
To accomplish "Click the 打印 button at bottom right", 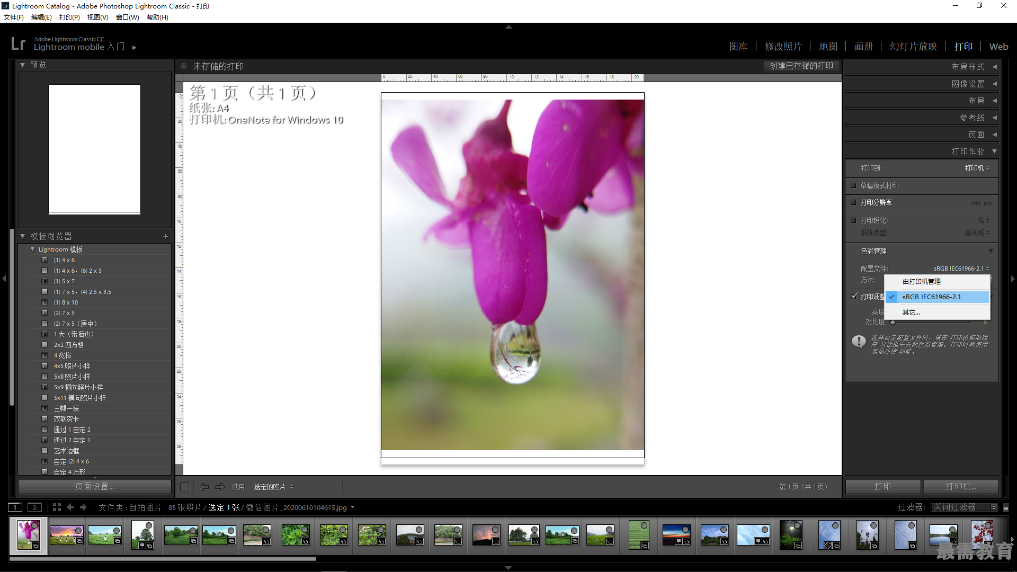I will click(x=883, y=487).
